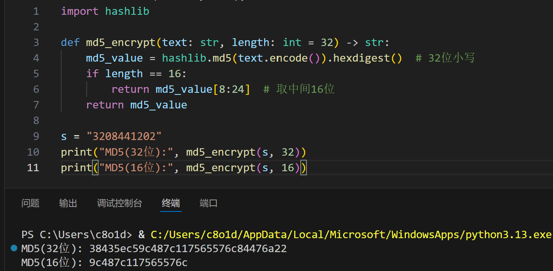Click the hashlib module name on line 1
Image resolution: width=553 pixels, height=271 pixels.
click(127, 11)
